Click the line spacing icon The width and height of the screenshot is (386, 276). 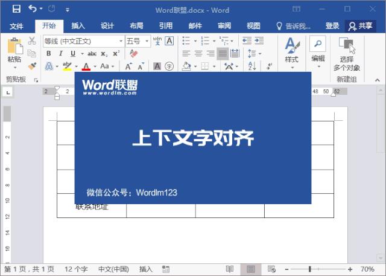coord(252,53)
